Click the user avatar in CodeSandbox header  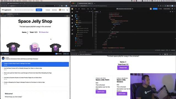(x=151, y=9)
